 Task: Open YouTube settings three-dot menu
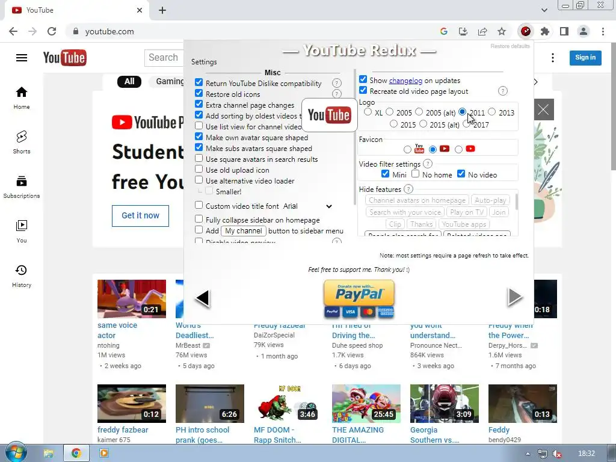[x=553, y=58]
